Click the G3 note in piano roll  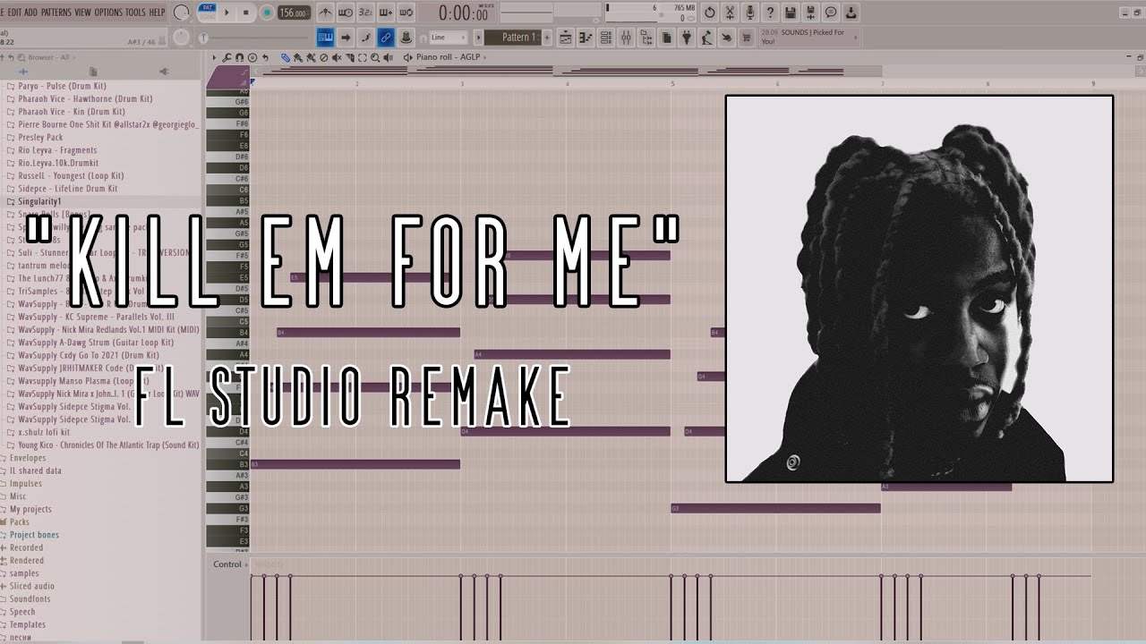pos(775,508)
